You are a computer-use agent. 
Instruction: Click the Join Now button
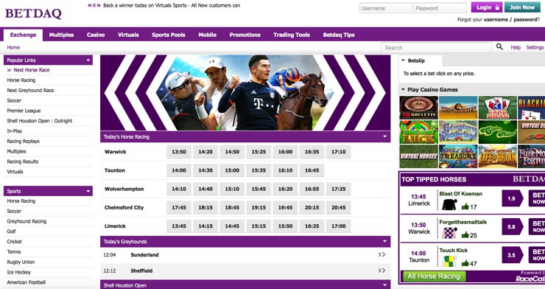click(522, 7)
